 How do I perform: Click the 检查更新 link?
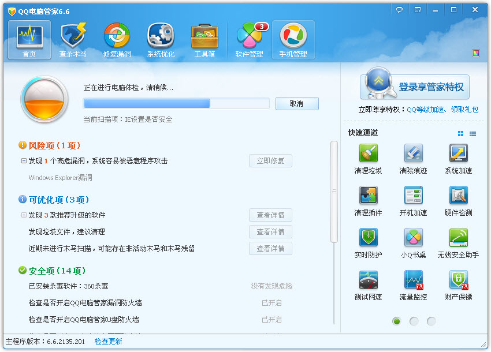pyautogui.click(x=109, y=342)
